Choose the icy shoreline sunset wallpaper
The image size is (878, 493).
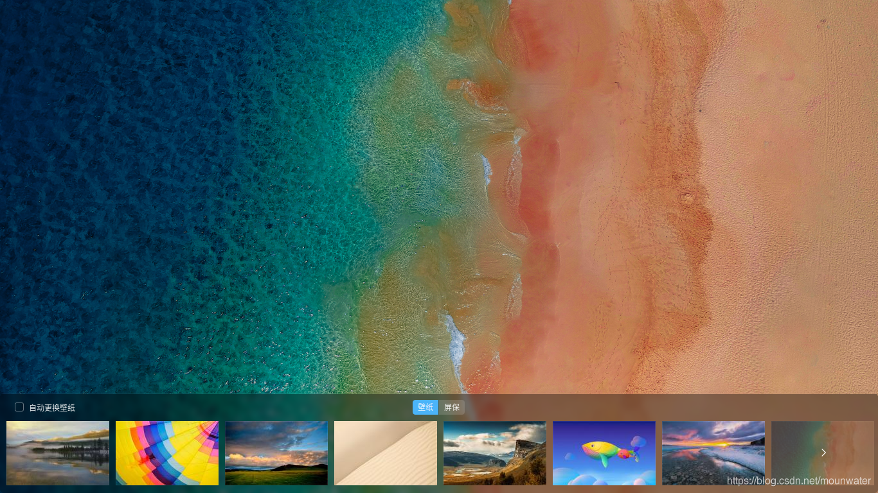click(713, 453)
